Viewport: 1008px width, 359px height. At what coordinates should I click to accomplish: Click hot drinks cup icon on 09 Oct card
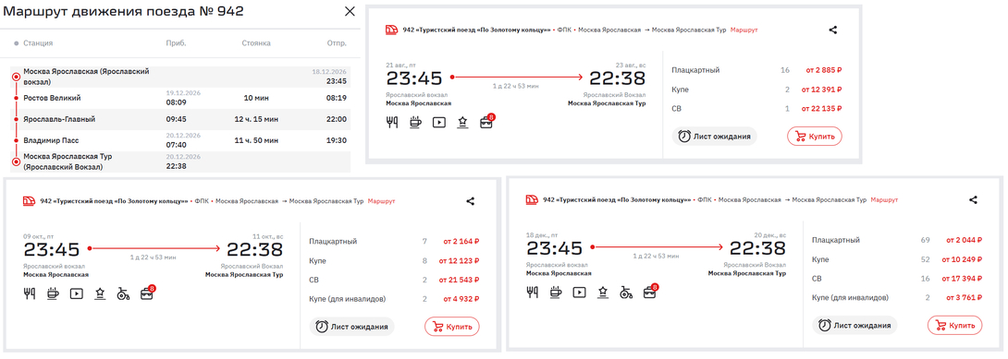coord(53,293)
